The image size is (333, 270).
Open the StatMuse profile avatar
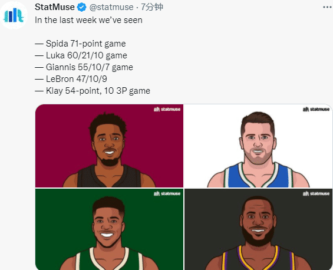coord(14,15)
